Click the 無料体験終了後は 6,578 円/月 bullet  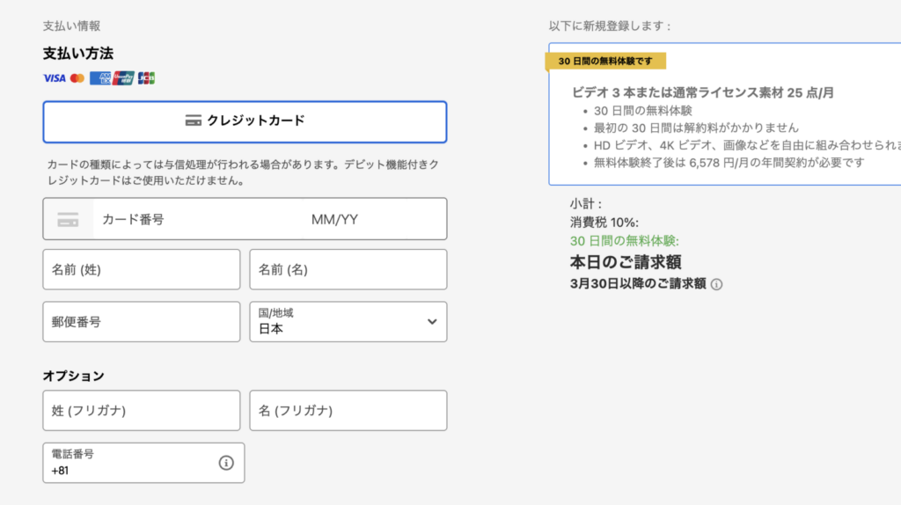(x=729, y=163)
